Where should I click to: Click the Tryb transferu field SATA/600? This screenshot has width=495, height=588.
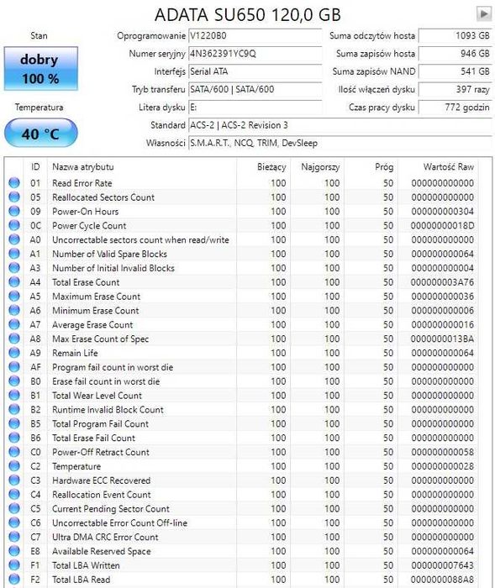pyautogui.click(x=255, y=90)
